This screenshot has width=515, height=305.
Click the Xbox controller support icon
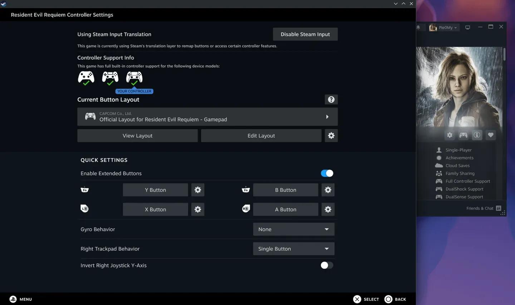[x=86, y=78]
